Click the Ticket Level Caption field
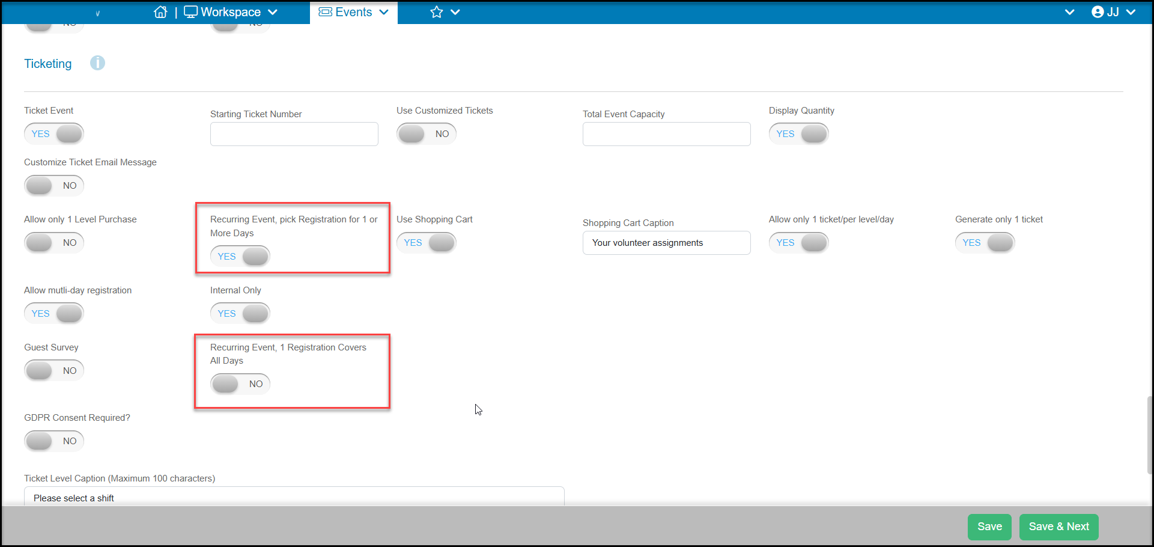 294,497
